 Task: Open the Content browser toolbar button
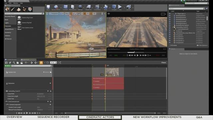coord(66,7)
